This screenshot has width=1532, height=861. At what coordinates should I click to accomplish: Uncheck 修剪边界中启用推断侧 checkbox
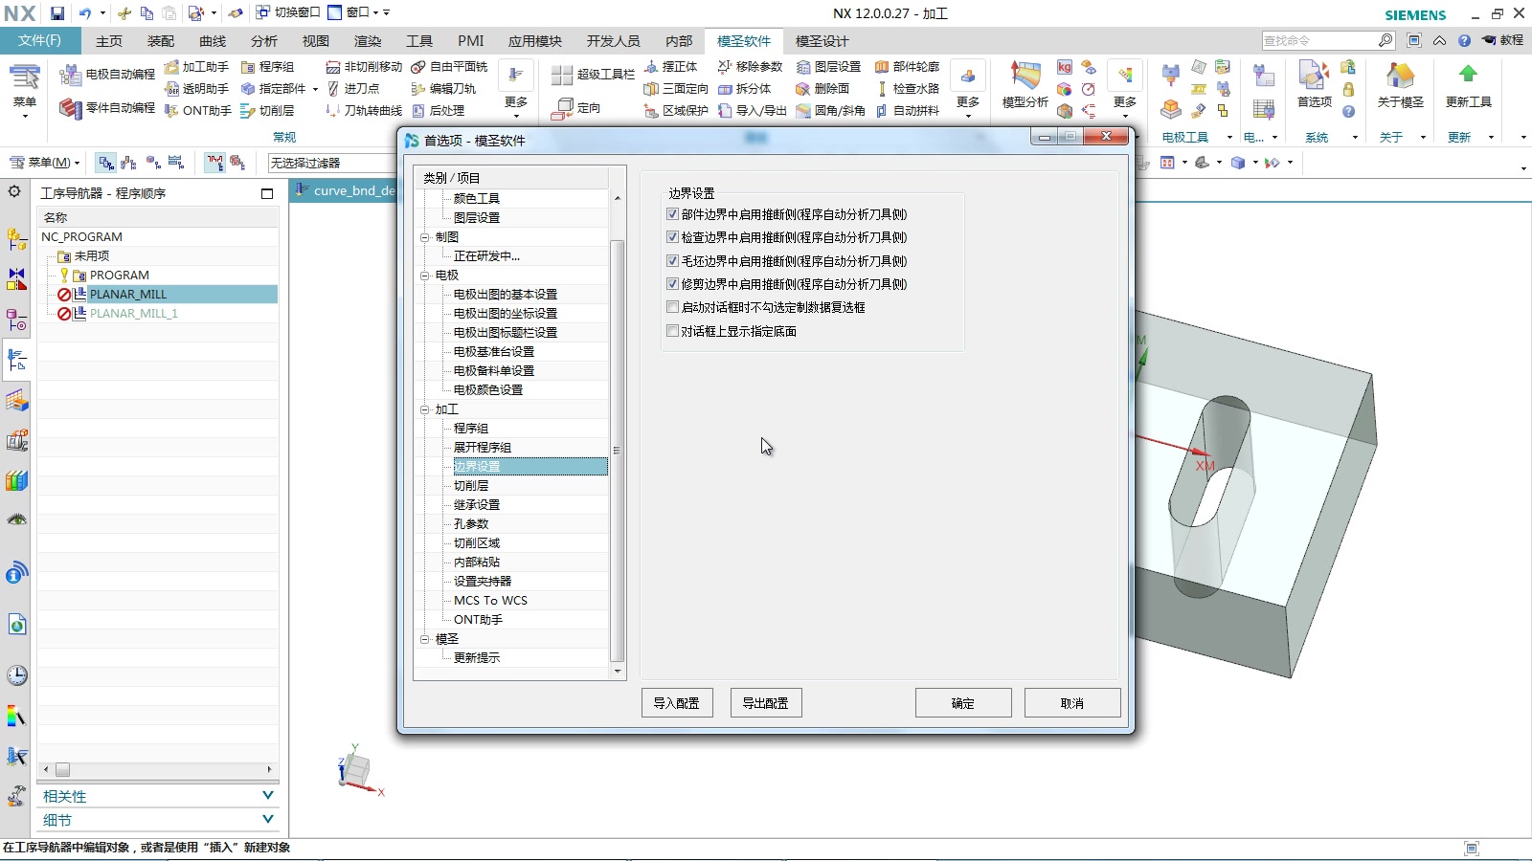pyautogui.click(x=672, y=284)
